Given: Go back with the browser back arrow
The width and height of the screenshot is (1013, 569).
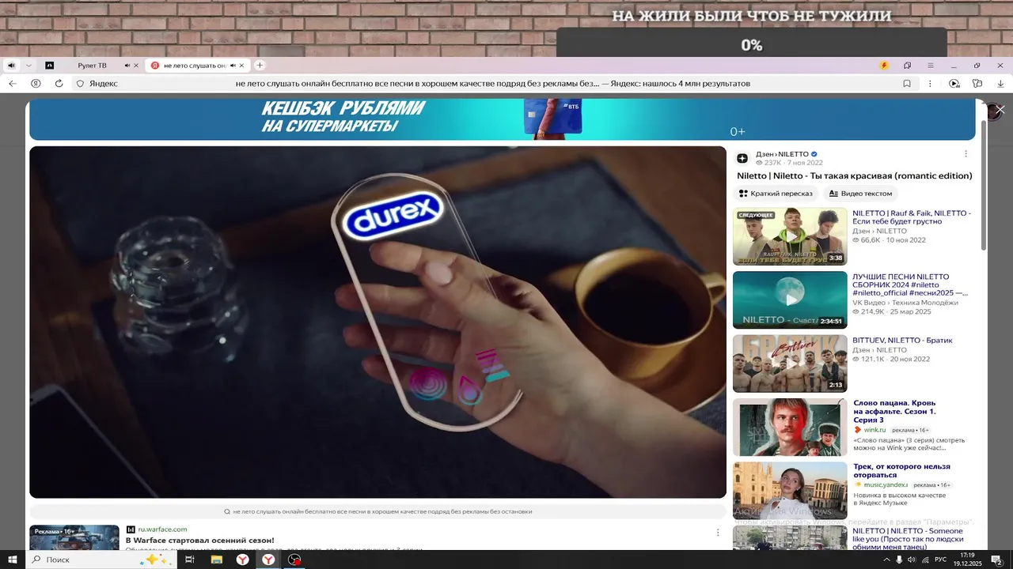Looking at the screenshot, I should point(13,83).
